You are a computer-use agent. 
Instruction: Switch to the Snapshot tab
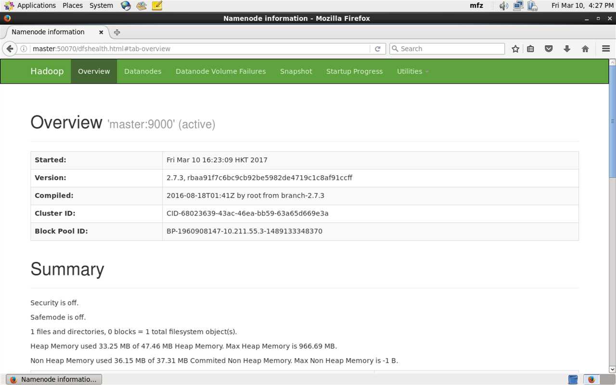point(296,71)
